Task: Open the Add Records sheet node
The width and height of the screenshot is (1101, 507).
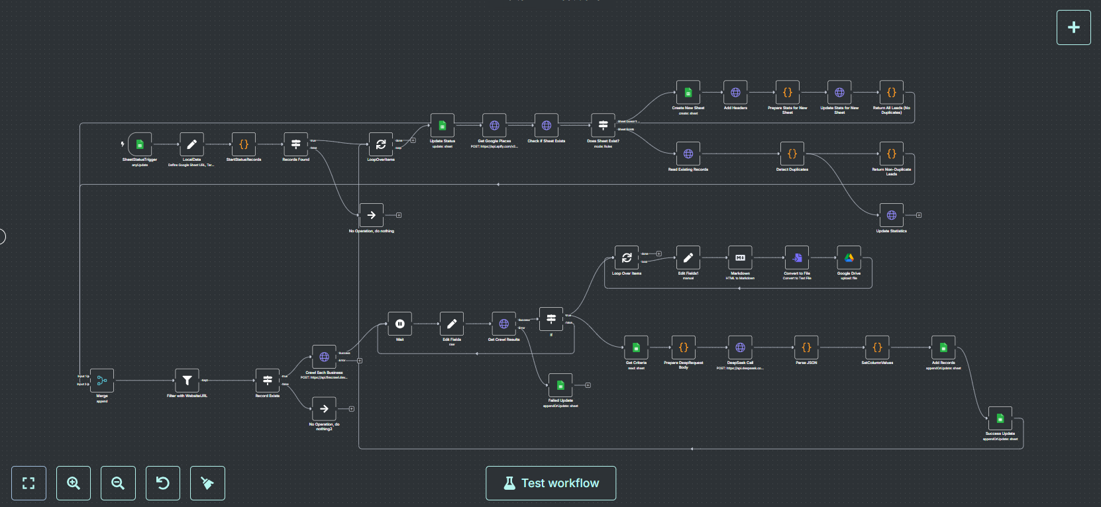Action: coord(943,347)
